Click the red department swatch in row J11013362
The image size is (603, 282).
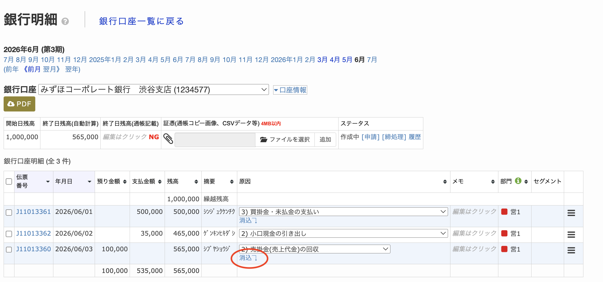(x=504, y=233)
